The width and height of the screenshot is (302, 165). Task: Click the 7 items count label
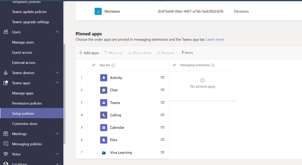(187, 53)
